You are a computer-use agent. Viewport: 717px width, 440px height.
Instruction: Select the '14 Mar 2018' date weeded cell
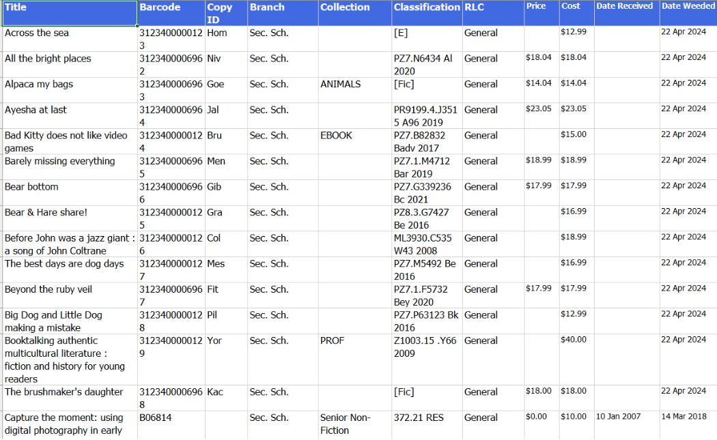pyautogui.click(x=688, y=425)
